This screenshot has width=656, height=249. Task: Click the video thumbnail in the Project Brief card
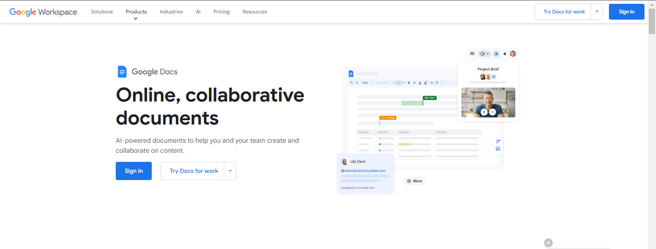(x=488, y=102)
